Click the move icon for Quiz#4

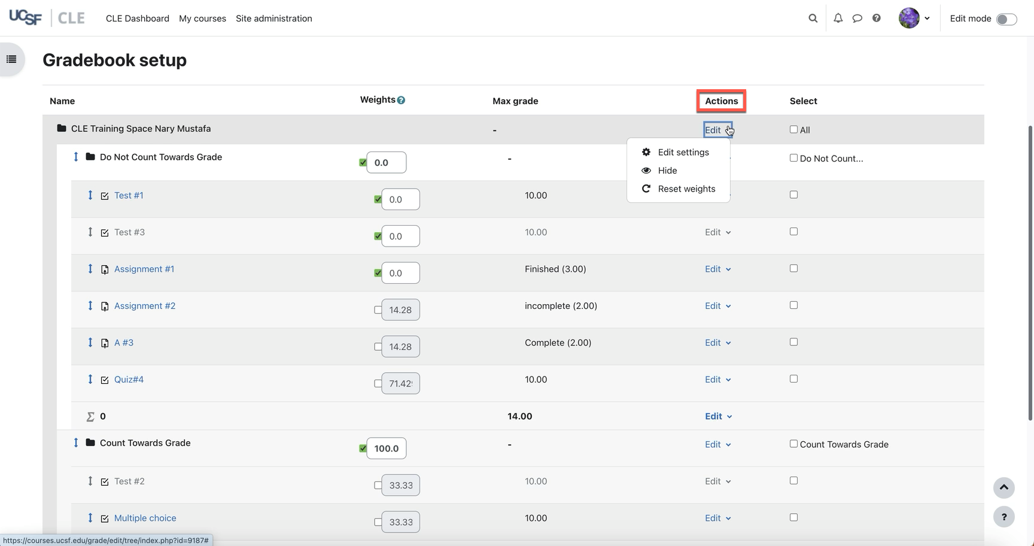(x=90, y=380)
